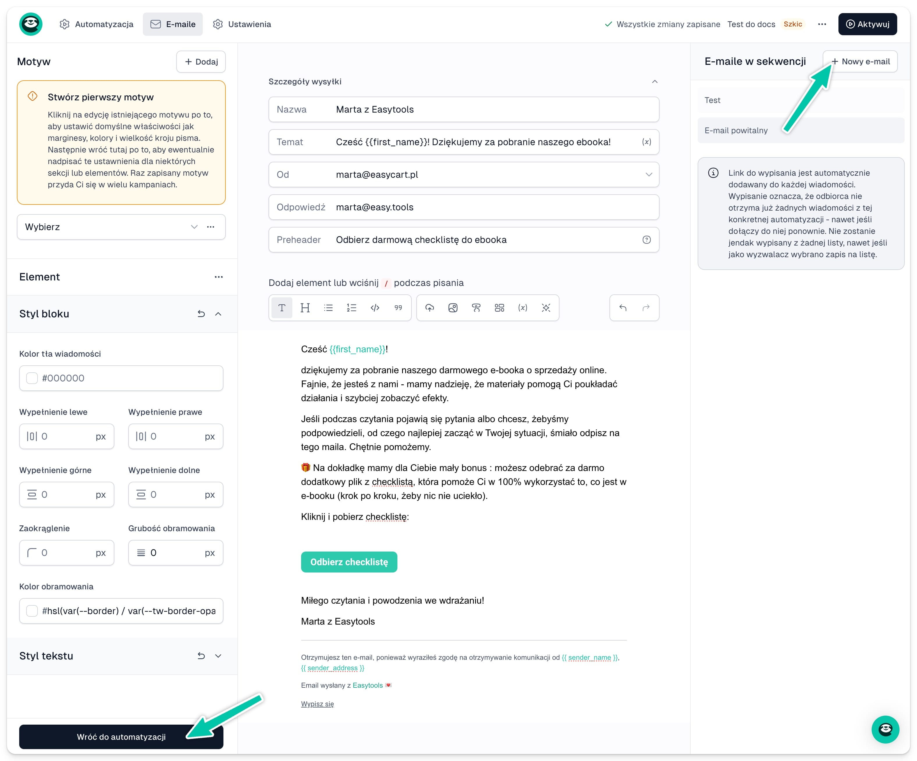The height and width of the screenshot is (761, 917).
Task: Collapse the Szczegóły wysyłki section
Action: pyautogui.click(x=655, y=82)
